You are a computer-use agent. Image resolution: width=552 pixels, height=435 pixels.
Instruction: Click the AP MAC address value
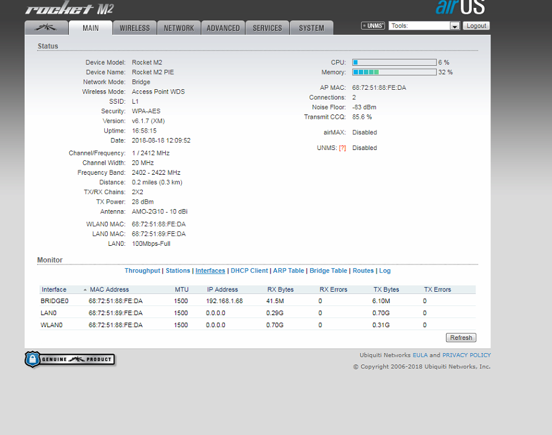(x=379, y=87)
